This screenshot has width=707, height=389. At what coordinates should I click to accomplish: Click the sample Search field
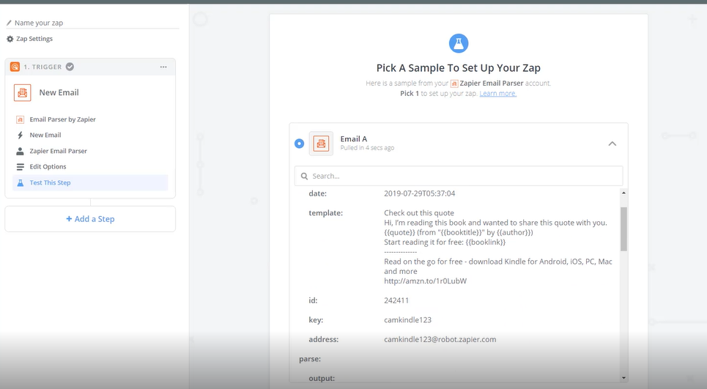(459, 176)
